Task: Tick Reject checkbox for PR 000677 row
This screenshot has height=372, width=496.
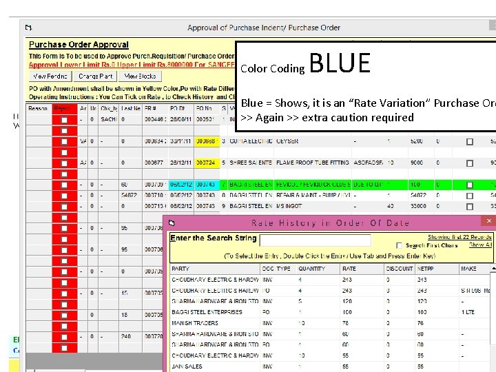Action: tap(64, 163)
